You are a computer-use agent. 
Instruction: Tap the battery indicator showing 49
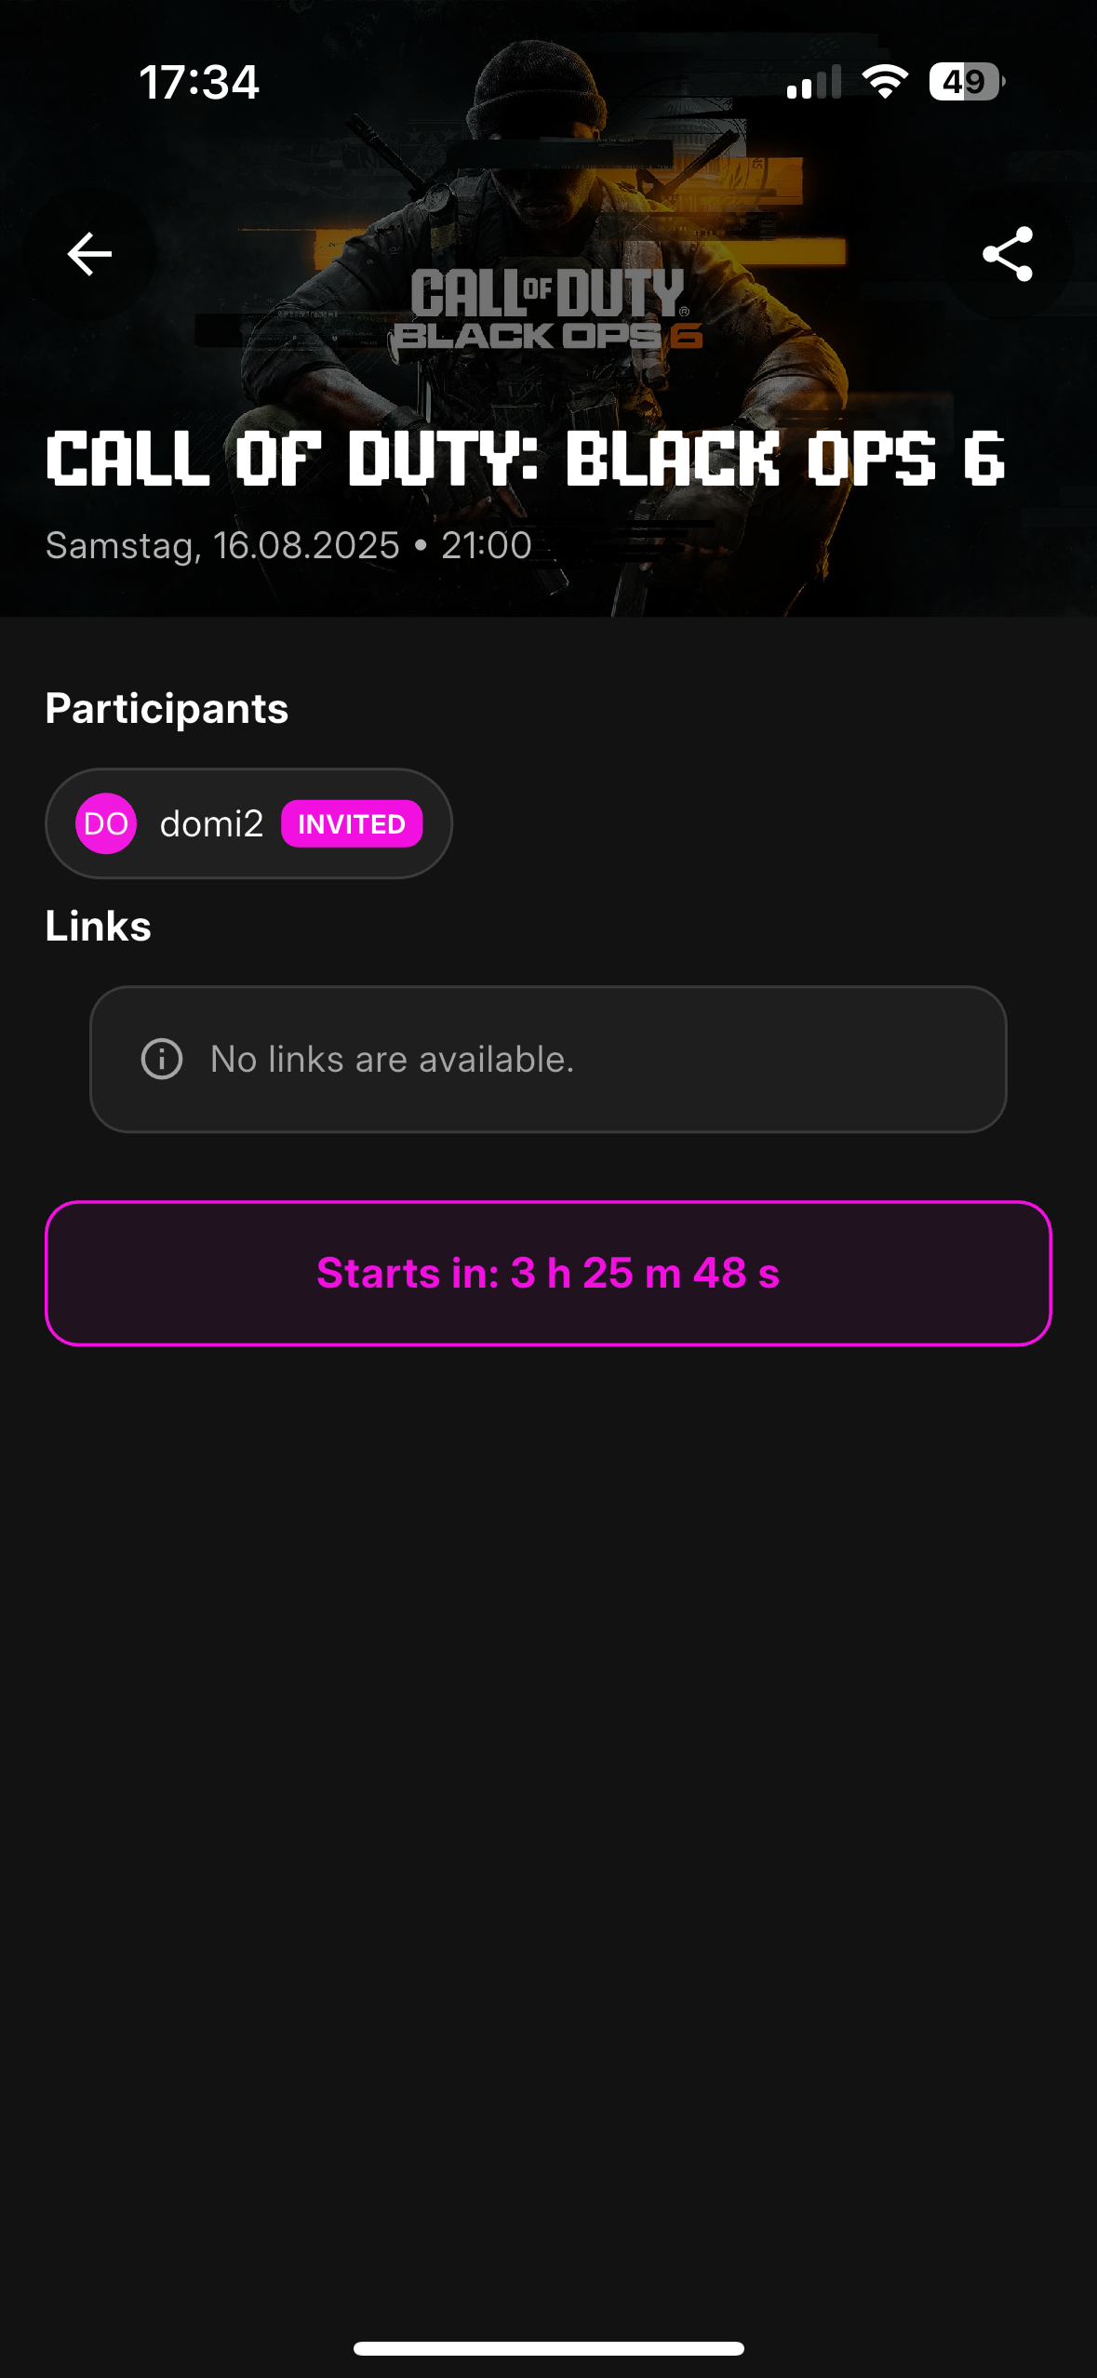point(965,83)
